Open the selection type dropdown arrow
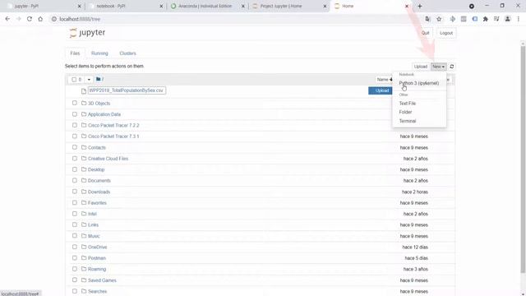Image resolution: width=526 pixels, height=296 pixels. click(89, 80)
